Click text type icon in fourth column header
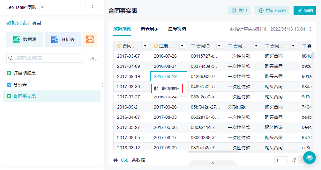The width and height of the screenshot is (321, 170). click(x=230, y=46)
